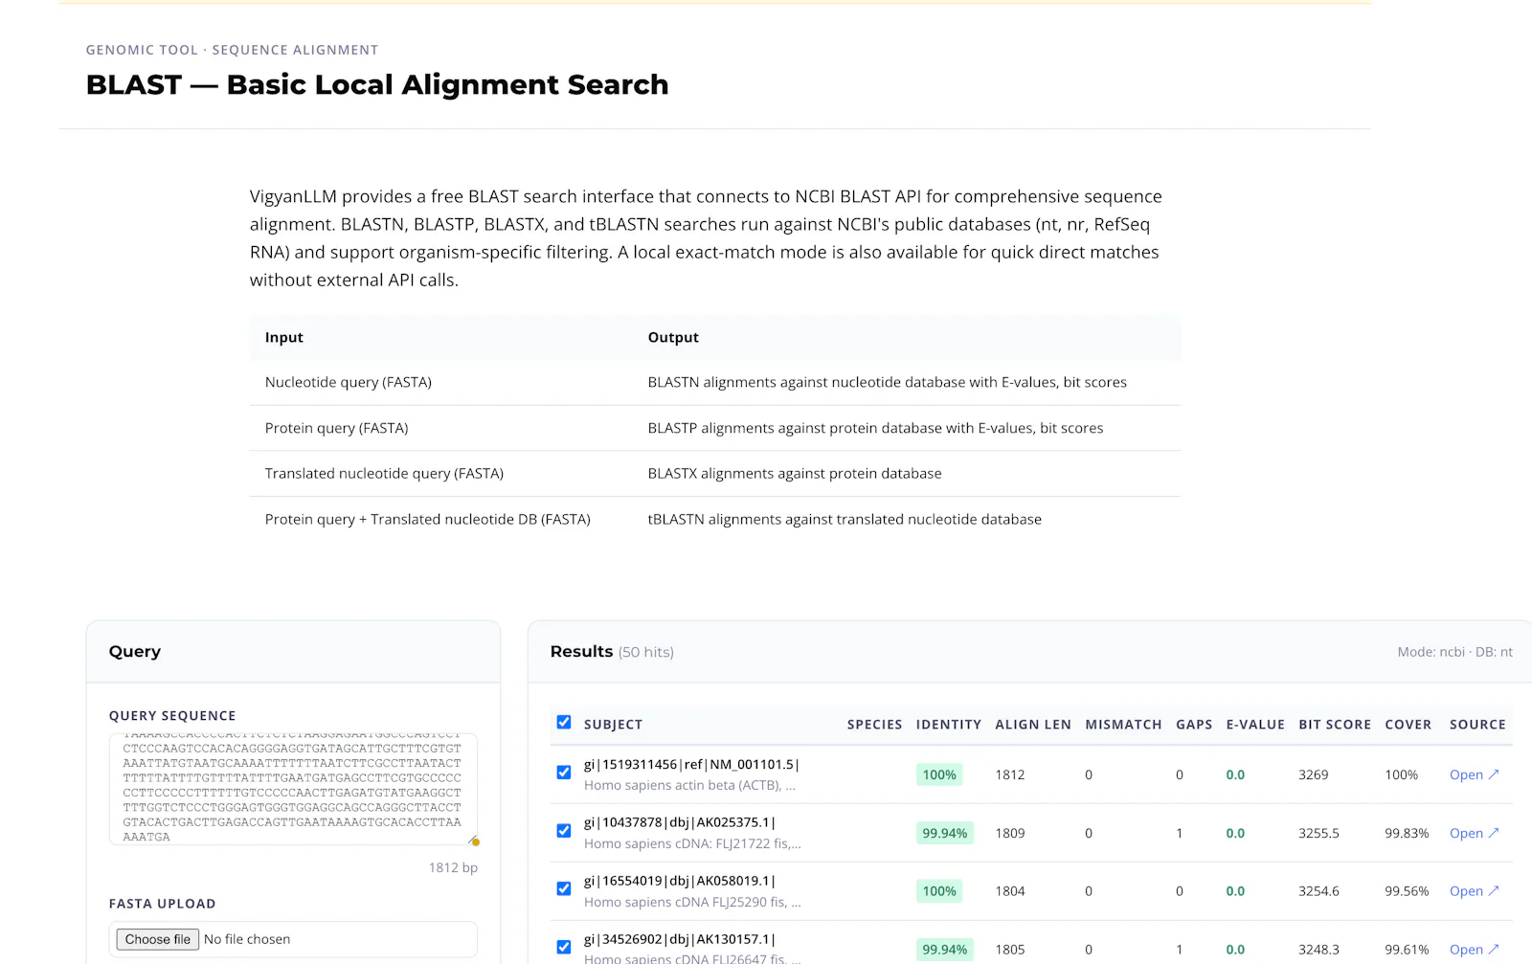Uncheck the AK025375.1 cDNA result row
The image size is (1532, 964).
[564, 831]
